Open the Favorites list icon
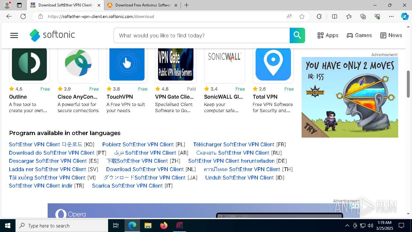 point(349,16)
